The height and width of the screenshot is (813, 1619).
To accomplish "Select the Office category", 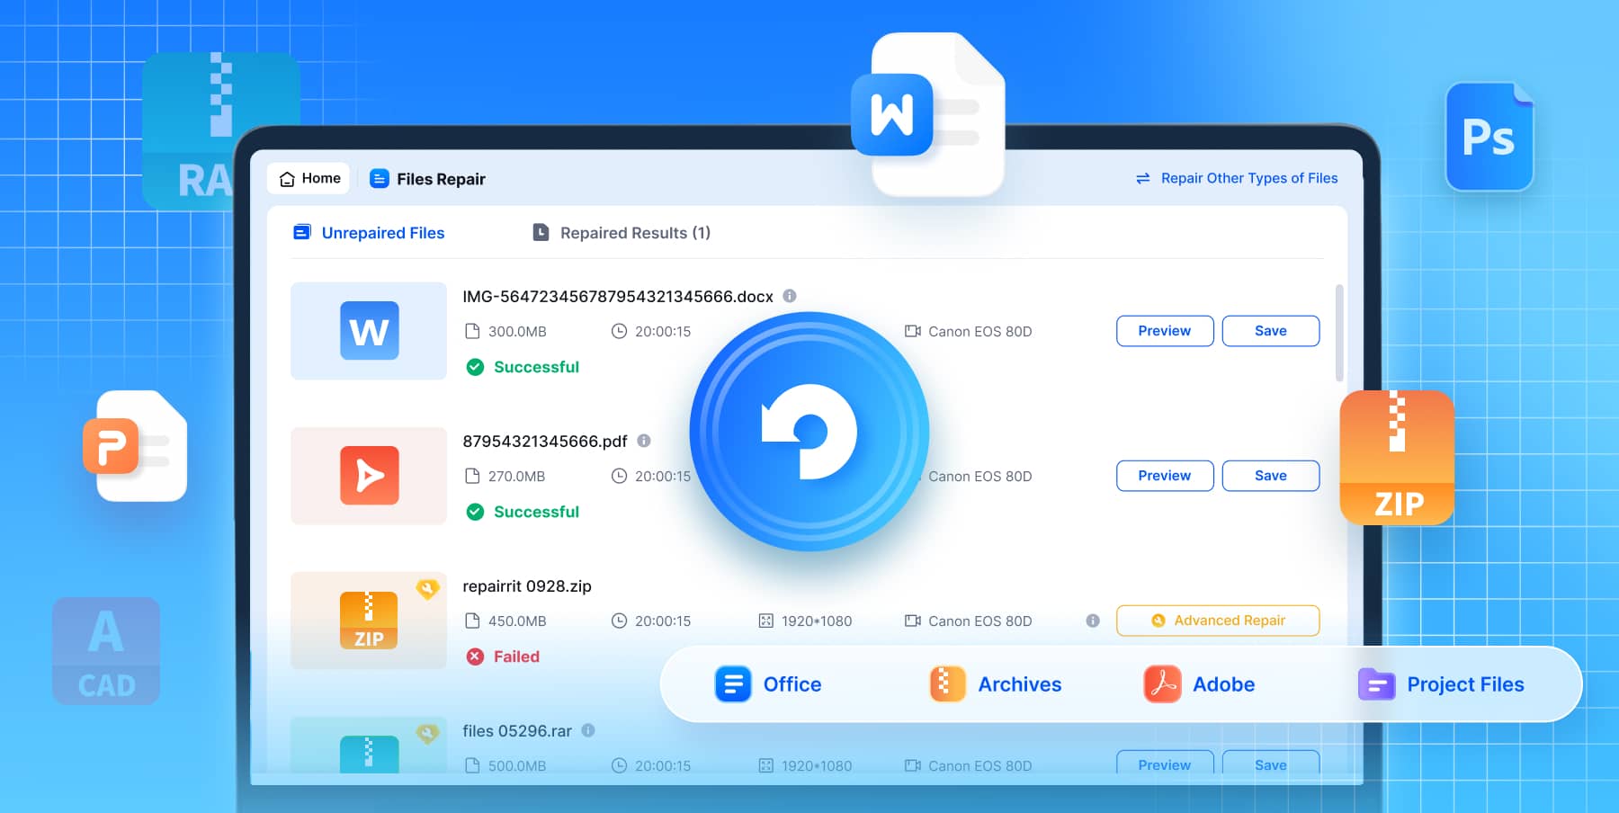I will coord(768,684).
